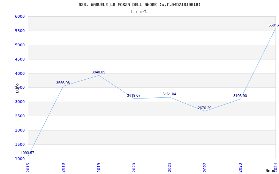
Task: Select the 3103.90 data label
Action: [240, 96]
